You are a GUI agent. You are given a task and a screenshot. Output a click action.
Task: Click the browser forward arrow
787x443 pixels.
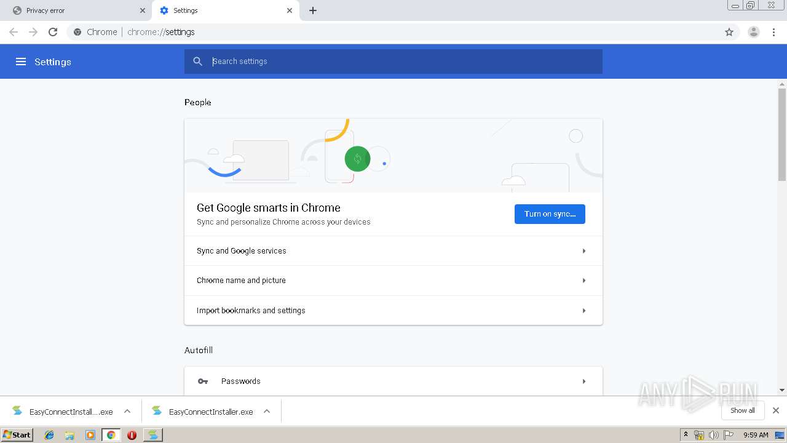[x=33, y=32]
